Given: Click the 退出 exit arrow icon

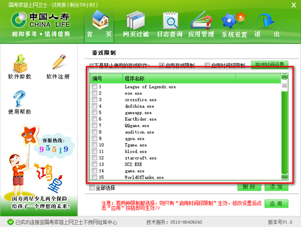Looking at the screenshot, I should 266,20.
